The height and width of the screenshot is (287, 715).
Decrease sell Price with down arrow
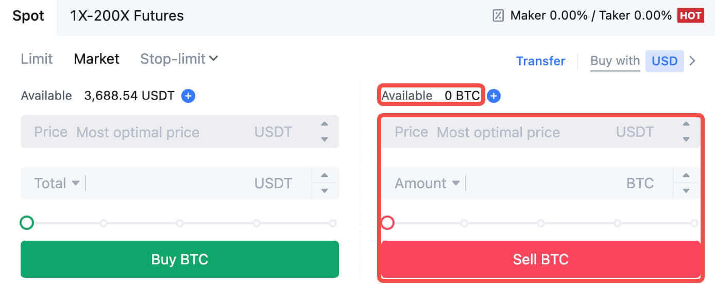click(x=686, y=139)
